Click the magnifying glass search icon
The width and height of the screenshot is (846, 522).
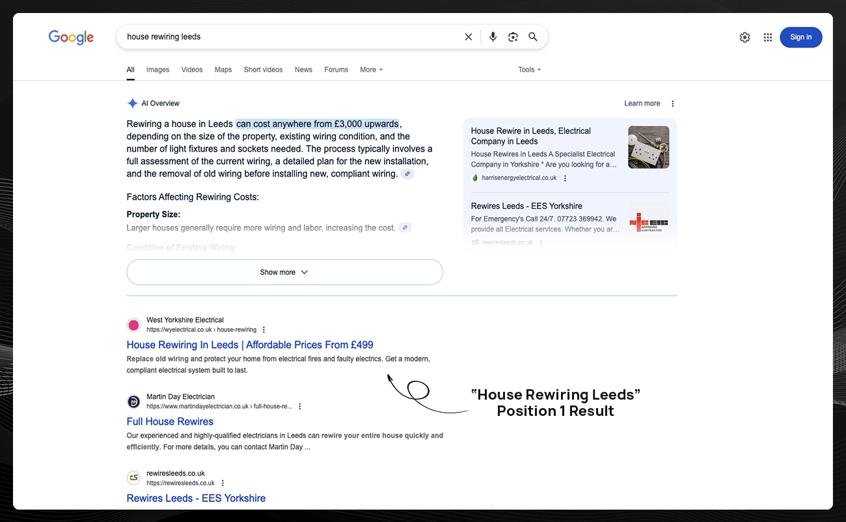[533, 37]
